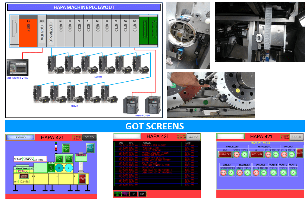Select the LABEL NOT PRESENT ON DRUM row
This screenshot has width=308, height=199.
[157, 165]
